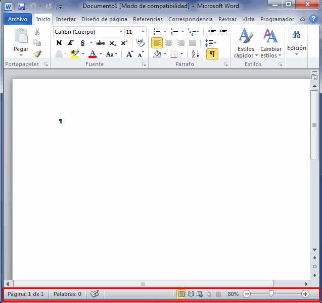The image size is (322, 303).
Task: Align the paragraph text to the right
Action: tap(181, 43)
